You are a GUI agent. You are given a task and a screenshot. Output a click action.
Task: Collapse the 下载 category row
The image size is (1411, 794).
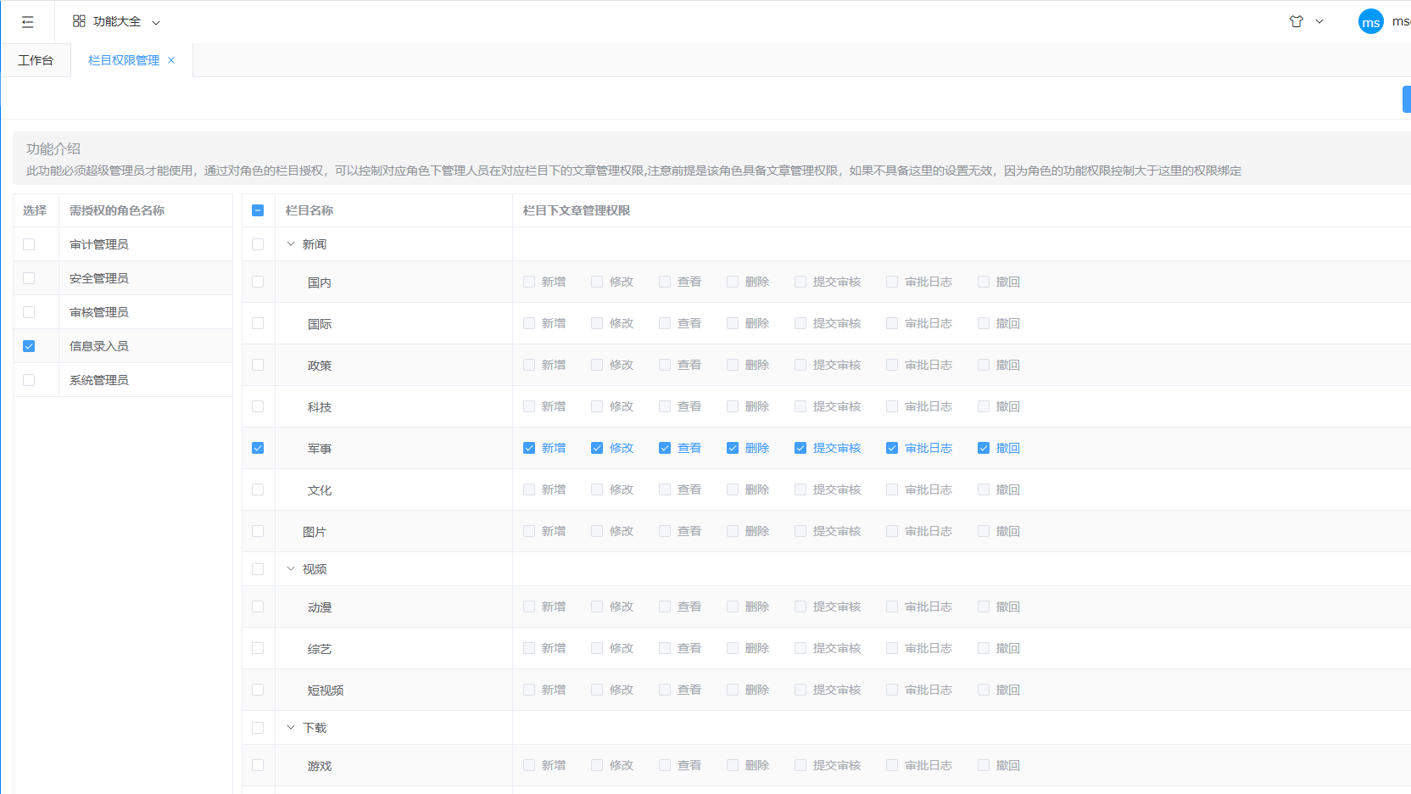pos(291,728)
